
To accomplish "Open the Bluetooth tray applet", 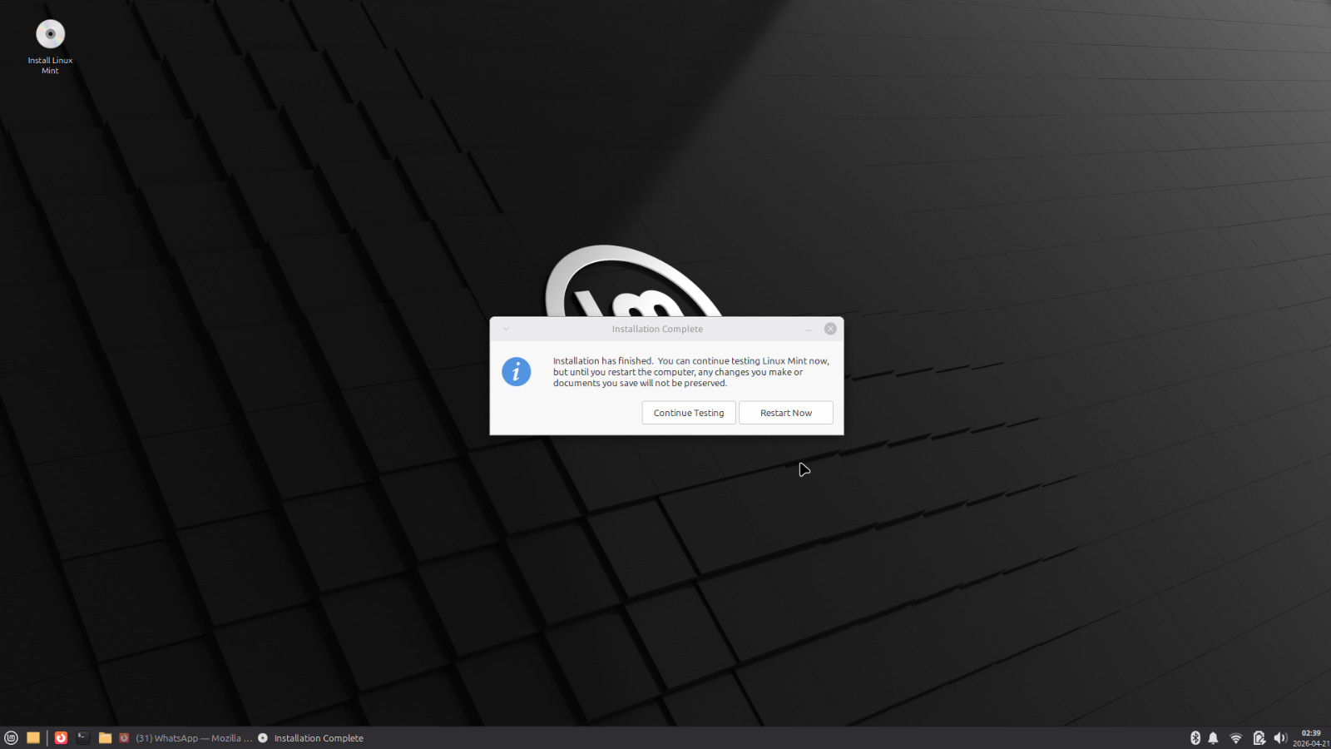I will (x=1195, y=737).
